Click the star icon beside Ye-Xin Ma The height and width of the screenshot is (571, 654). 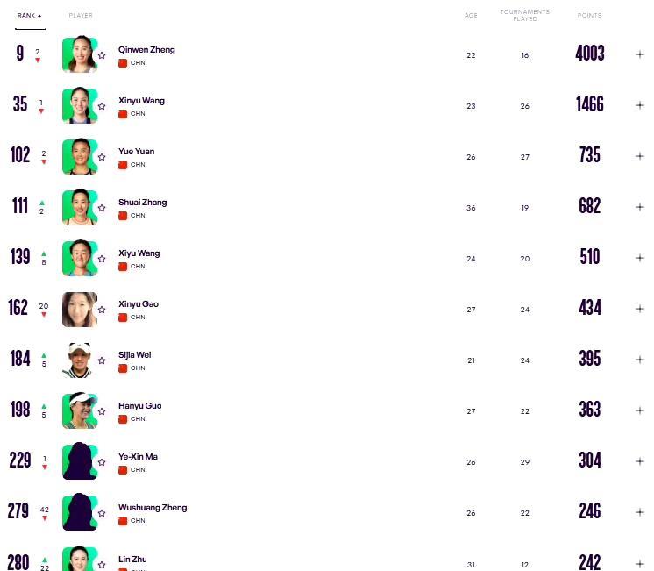click(102, 462)
